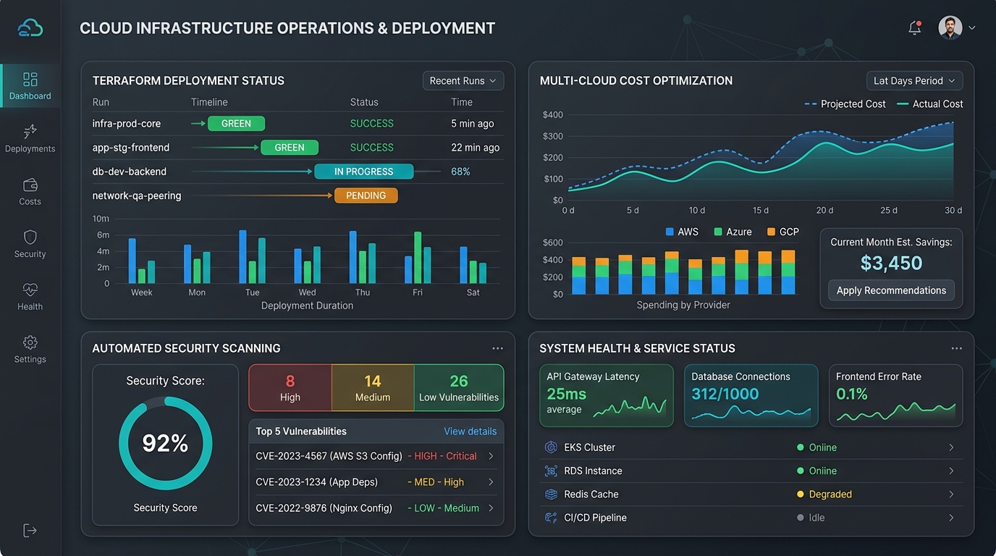996x556 pixels.
Task: Click the RDS Instance icon
Action: [x=551, y=471]
